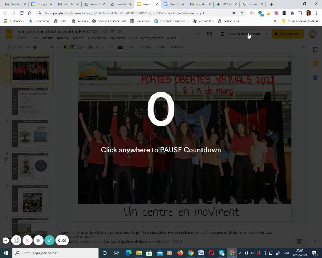Open Calendar in the side panel

[x=315, y=49]
